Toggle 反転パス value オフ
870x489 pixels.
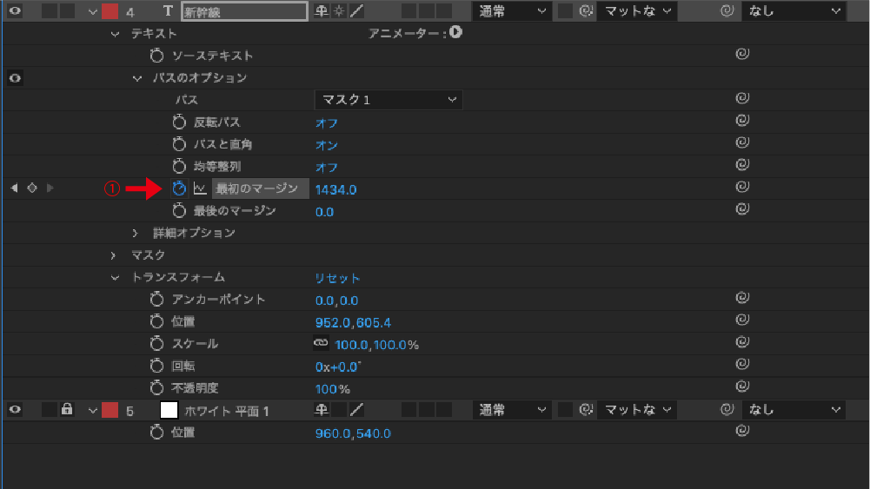(326, 123)
